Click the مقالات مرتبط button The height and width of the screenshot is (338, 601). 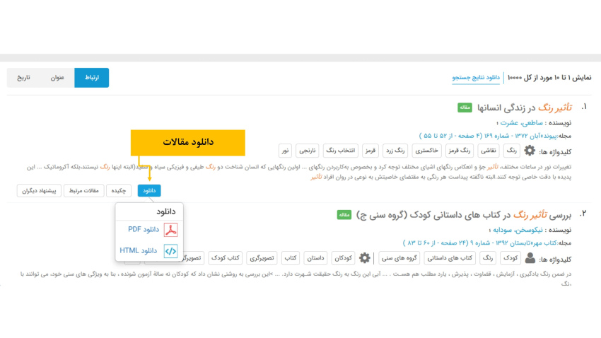[84, 190]
